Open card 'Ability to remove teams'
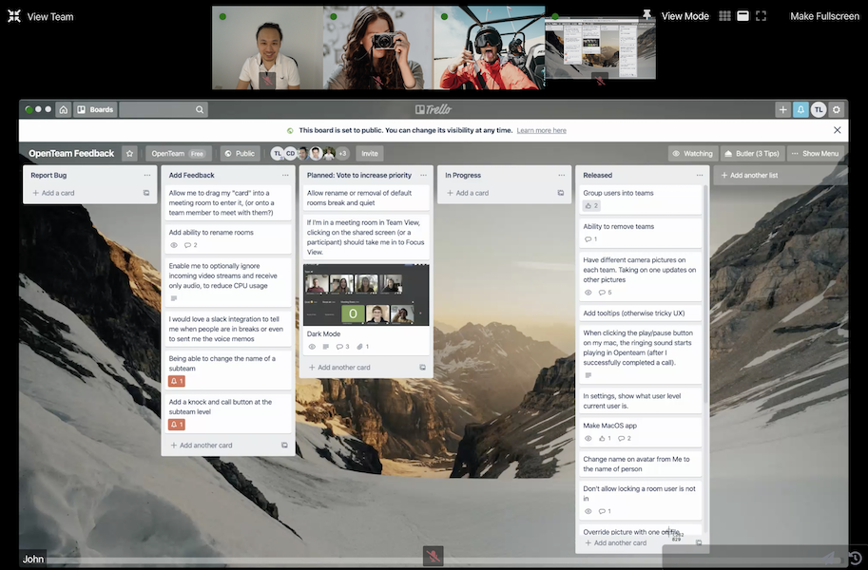This screenshot has width=868, height=570. point(640,233)
